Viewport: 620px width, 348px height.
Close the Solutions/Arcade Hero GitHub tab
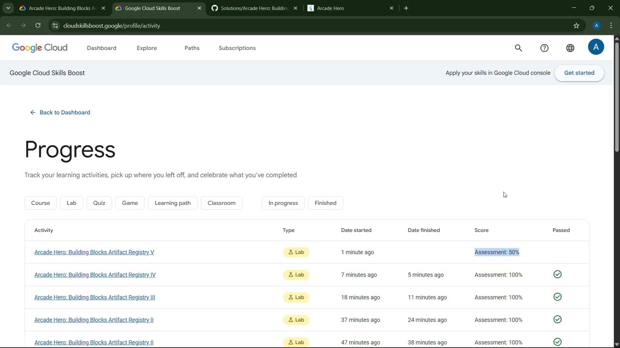(x=295, y=8)
